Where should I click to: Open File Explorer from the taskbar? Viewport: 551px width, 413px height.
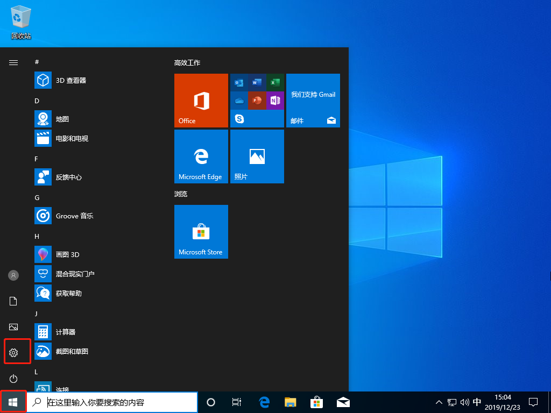click(290, 402)
